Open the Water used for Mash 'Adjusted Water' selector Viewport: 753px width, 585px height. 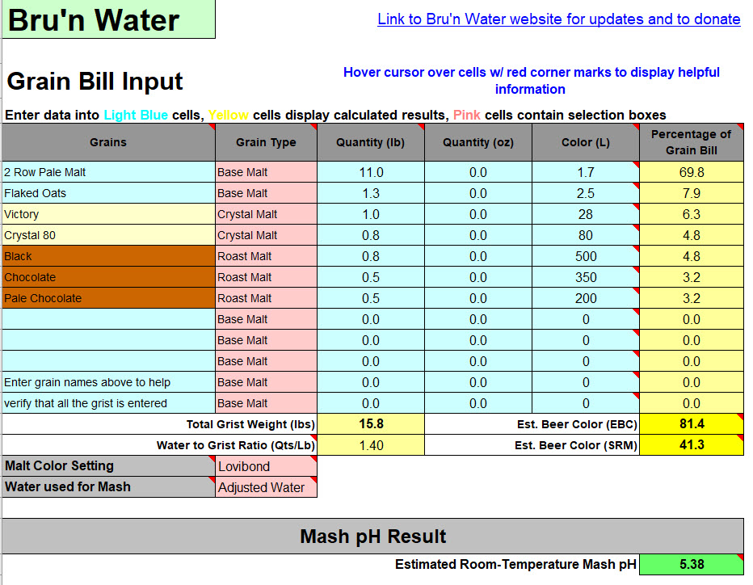[266, 487]
